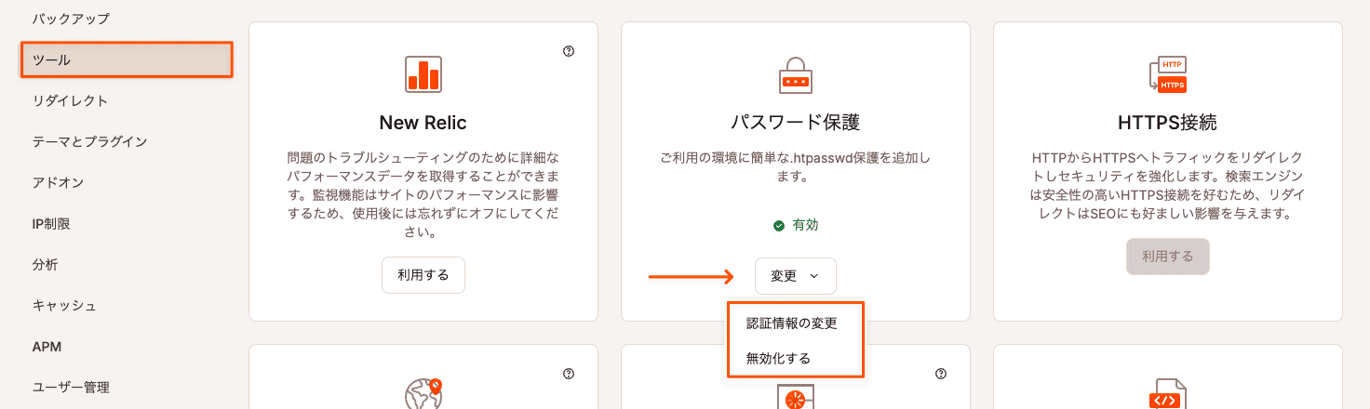
Task: Click help icon on bottom-left card
Action: point(569,374)
